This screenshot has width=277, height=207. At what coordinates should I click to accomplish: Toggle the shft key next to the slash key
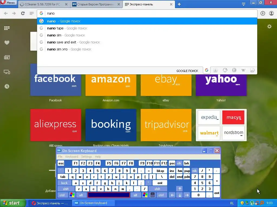157,189
